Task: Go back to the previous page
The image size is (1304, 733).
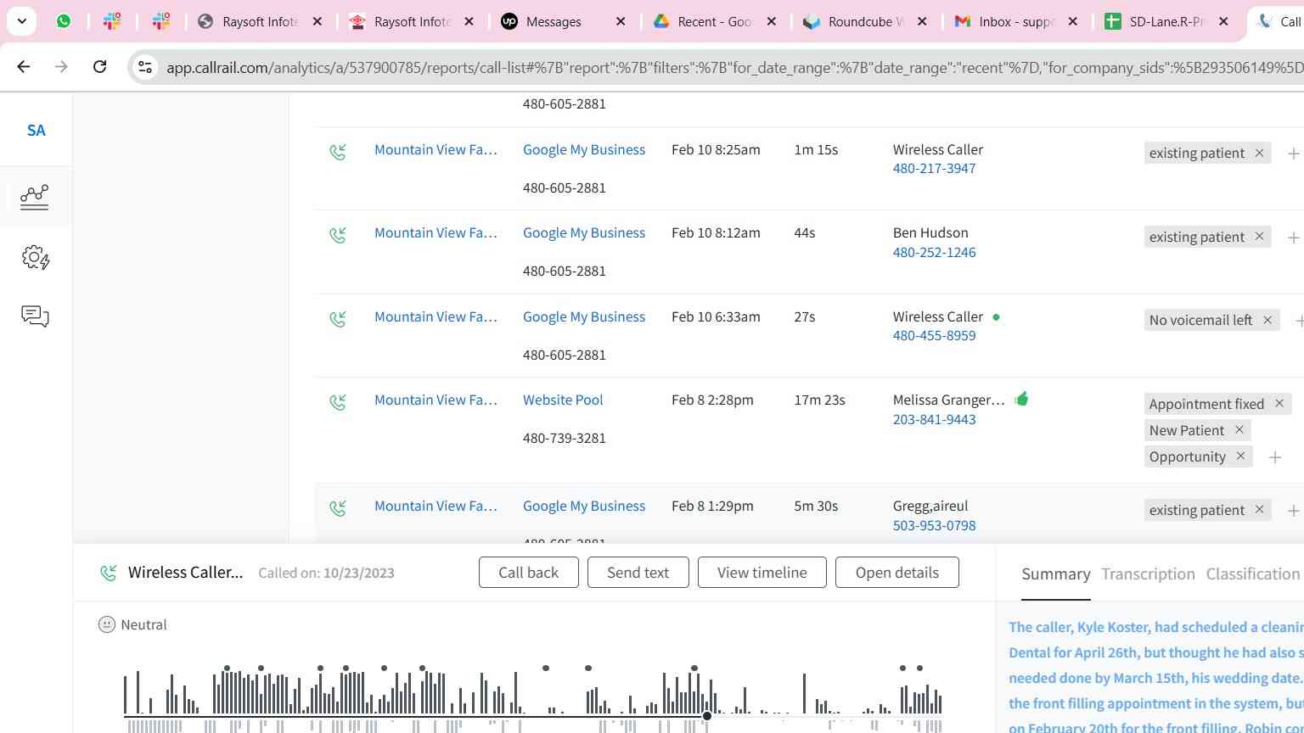Action: point(24,66)
